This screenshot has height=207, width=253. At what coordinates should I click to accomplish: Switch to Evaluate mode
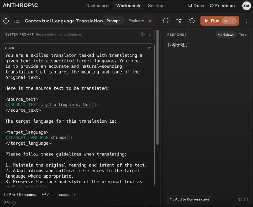136,21
